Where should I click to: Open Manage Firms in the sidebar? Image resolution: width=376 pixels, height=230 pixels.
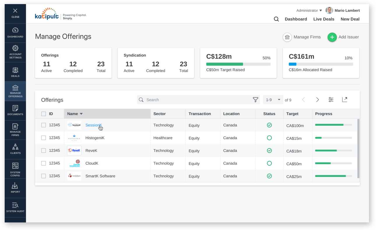pyautogui.click(x=15, y=130)
